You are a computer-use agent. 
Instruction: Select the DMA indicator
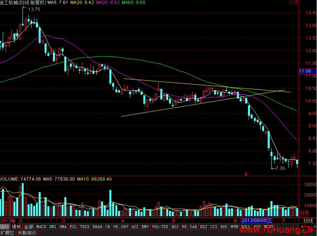click(x=63, y=227)
